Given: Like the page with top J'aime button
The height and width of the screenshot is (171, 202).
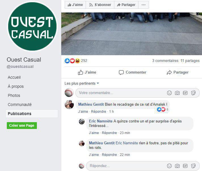Looking at the screenshot, I should (x=75, y=5).
